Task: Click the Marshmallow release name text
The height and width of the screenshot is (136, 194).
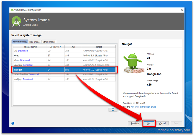Action: click(21, 74)
